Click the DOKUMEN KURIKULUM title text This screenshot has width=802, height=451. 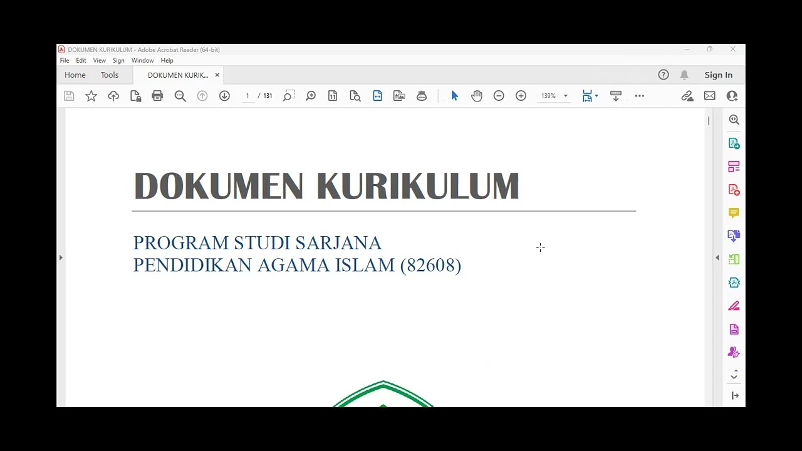click(x=326, y=186)
